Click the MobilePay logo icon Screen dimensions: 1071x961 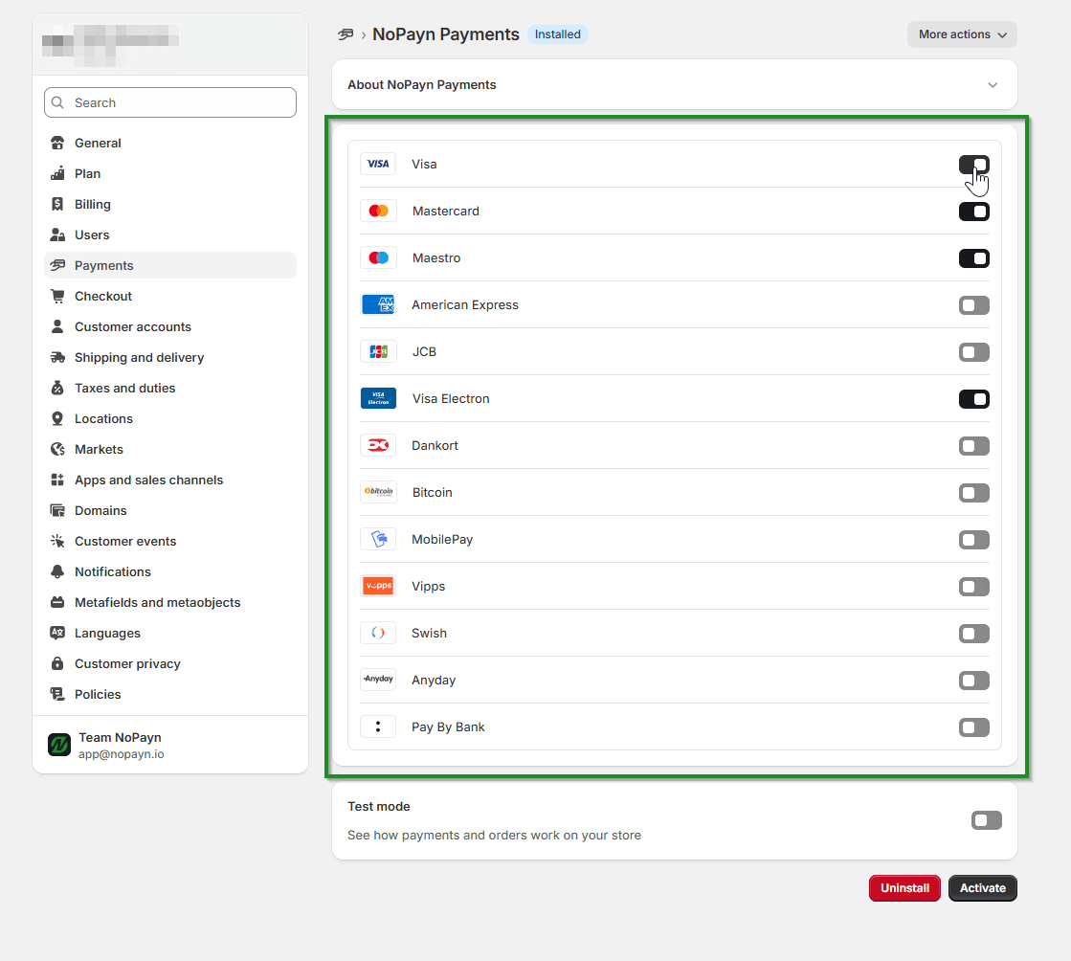tap(378, 538)
